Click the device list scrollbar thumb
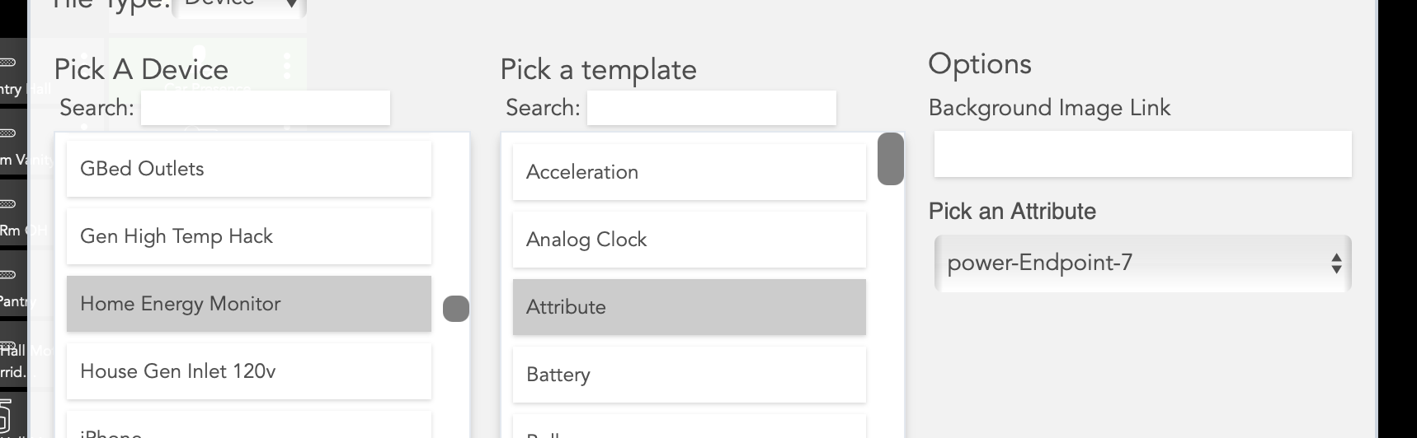1417x438 pixels. pyautogui.click(x=456, y=309)
